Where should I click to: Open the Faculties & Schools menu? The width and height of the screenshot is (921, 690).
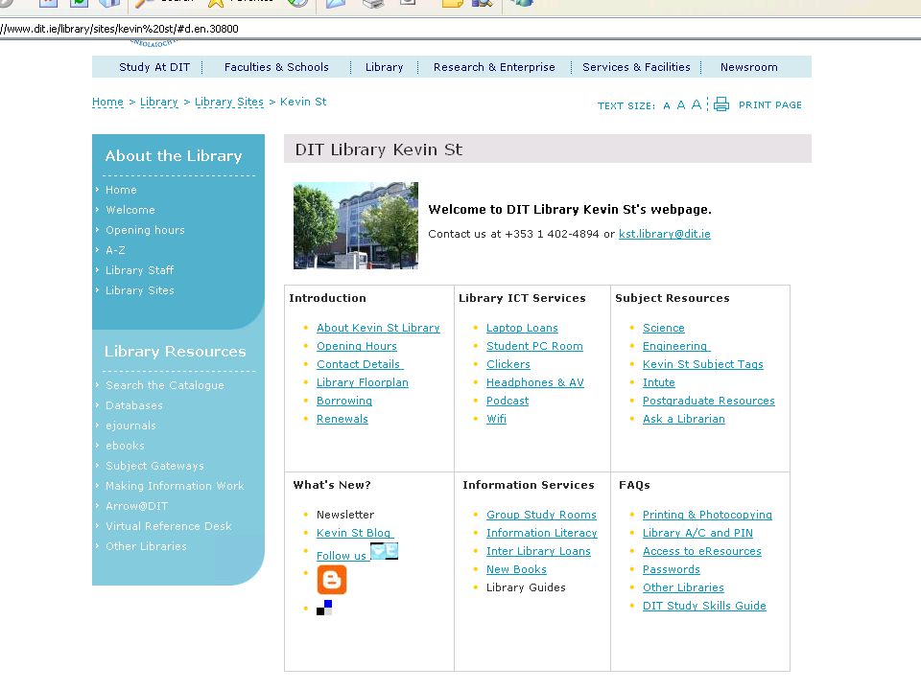pyautogui.click(x=276, y=67)
